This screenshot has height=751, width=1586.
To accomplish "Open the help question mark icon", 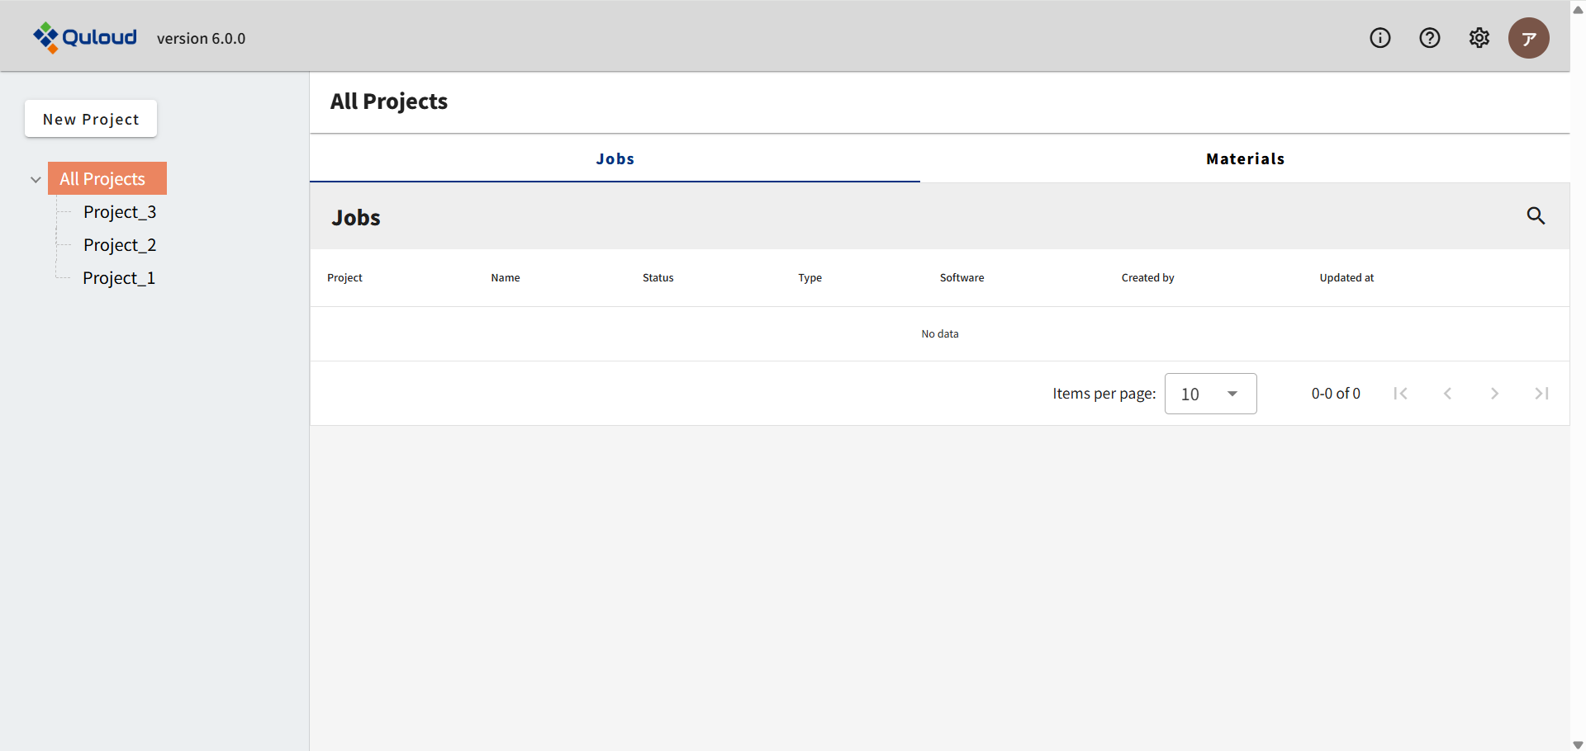I will [x=1429, y=38].
